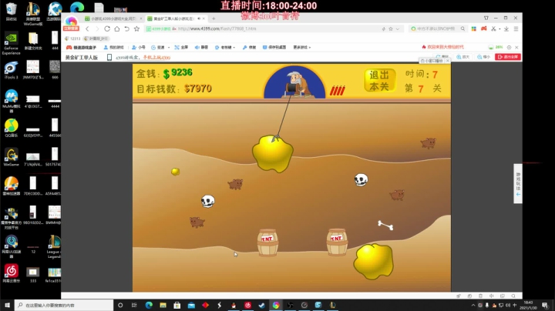Open File Explorer from taskbar
This screenshot has height=311, width=555.
tap(163, 305)
